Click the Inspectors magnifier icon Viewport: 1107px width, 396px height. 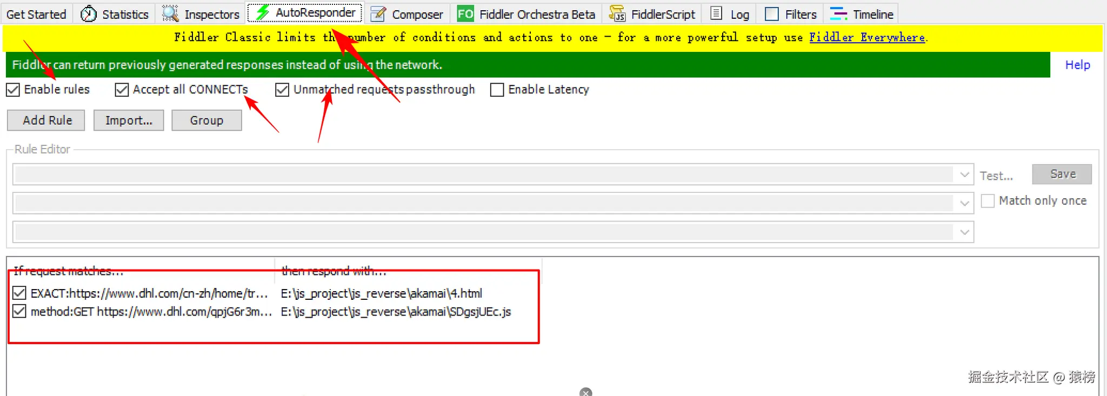(170, 14)
